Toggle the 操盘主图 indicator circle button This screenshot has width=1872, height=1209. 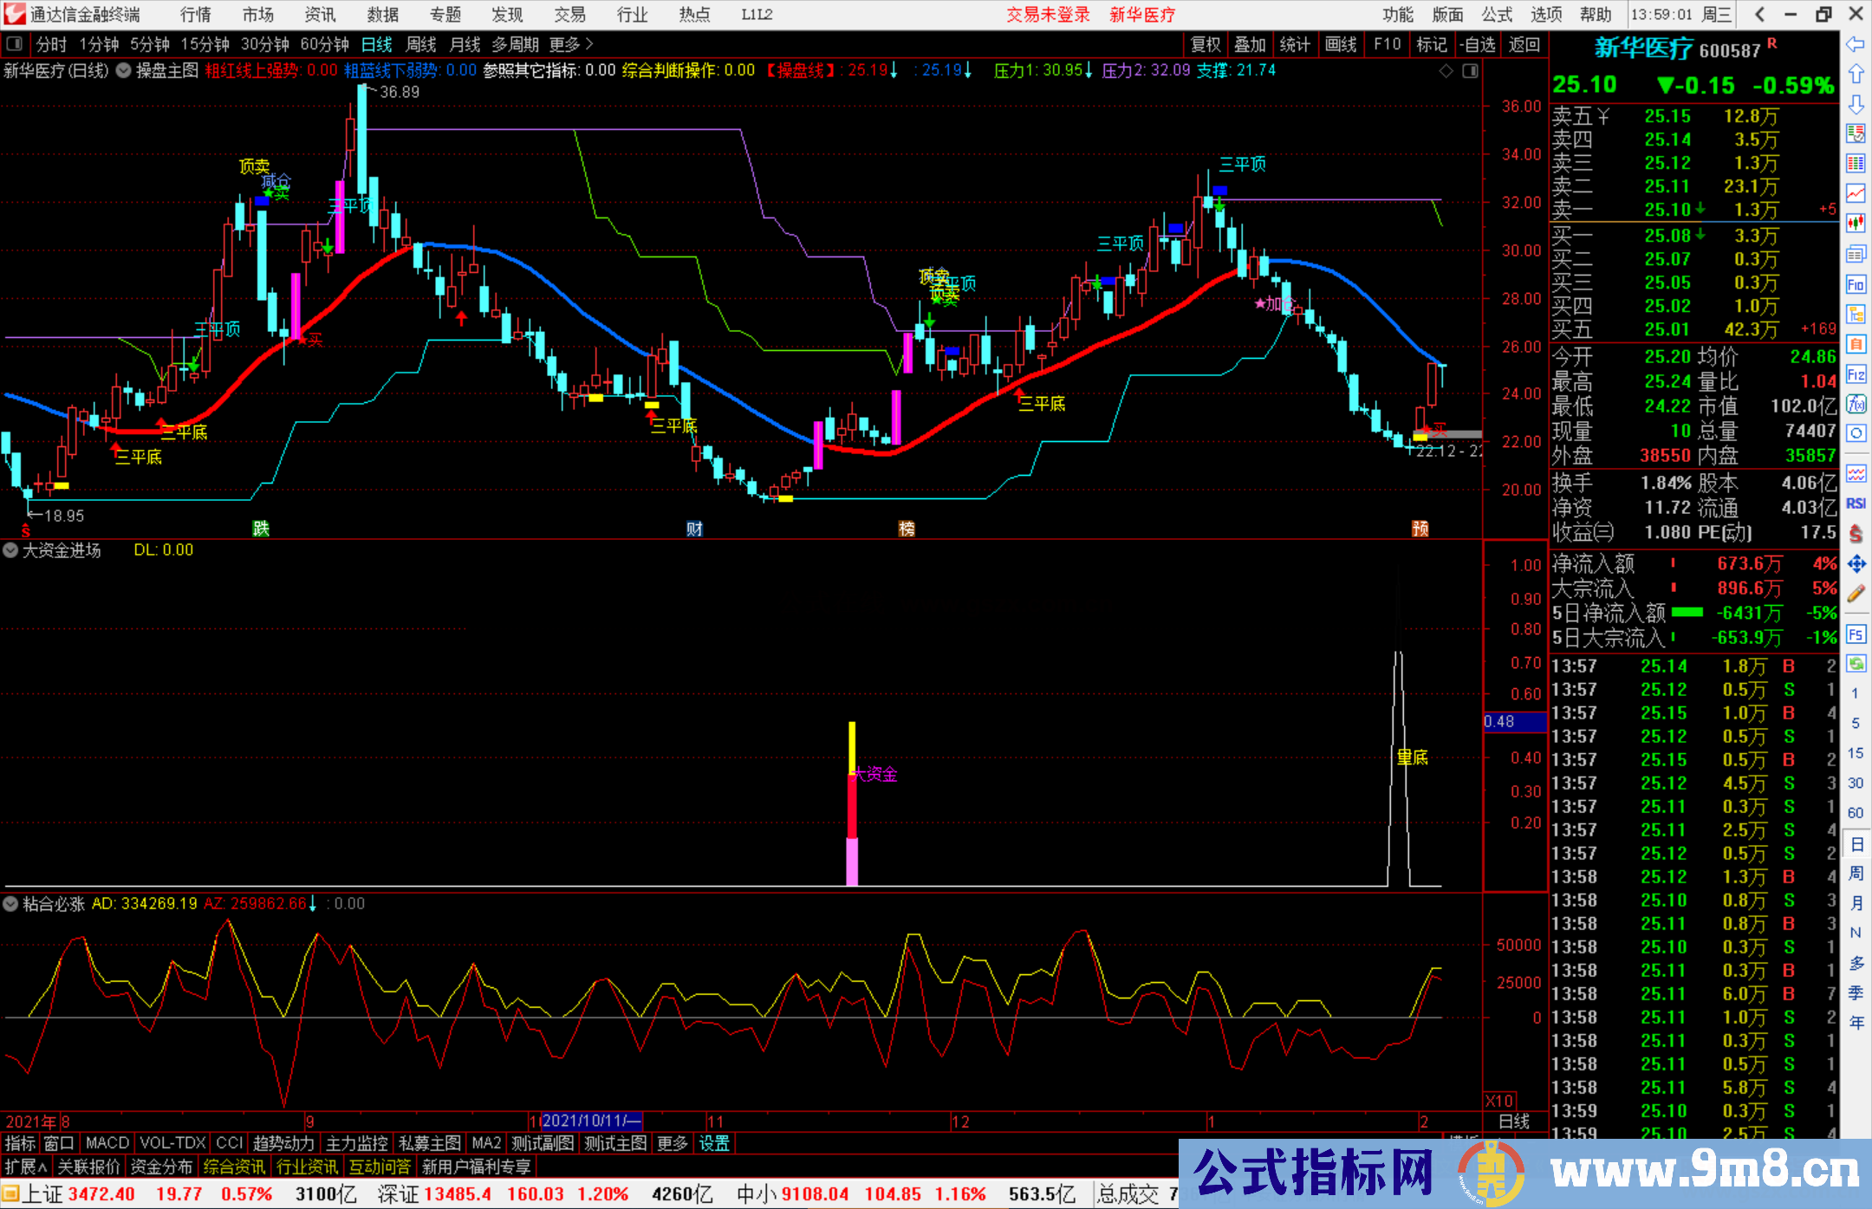(124, 70)
